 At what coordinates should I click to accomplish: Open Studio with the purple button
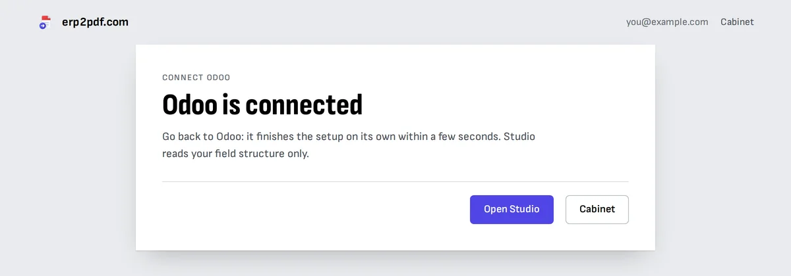pyautogui.click(x=512, y=209)
